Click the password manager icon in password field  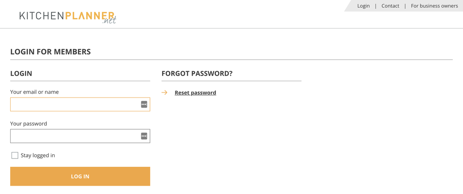click(x=144, y=136)
